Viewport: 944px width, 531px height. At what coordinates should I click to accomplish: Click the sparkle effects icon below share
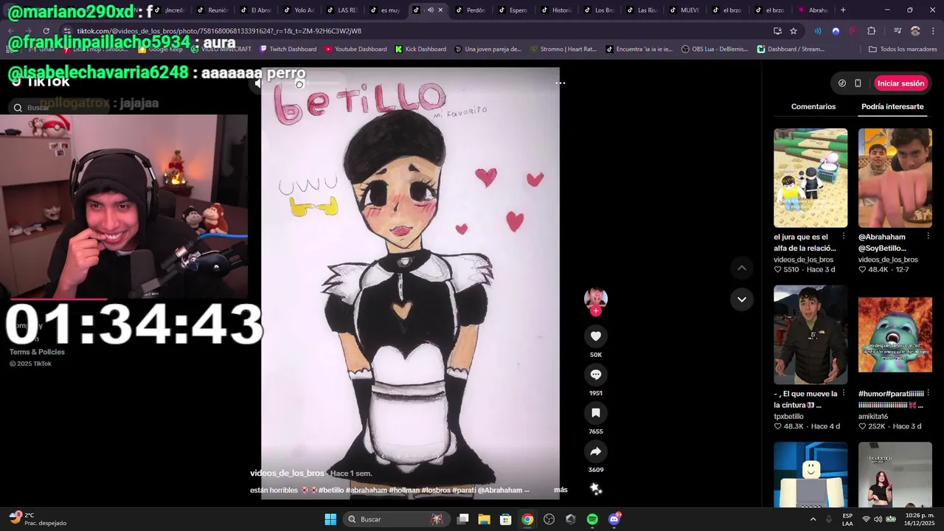(x=596, y=488)
